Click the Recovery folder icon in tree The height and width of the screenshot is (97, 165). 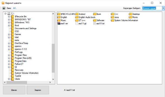pos(12,70)
